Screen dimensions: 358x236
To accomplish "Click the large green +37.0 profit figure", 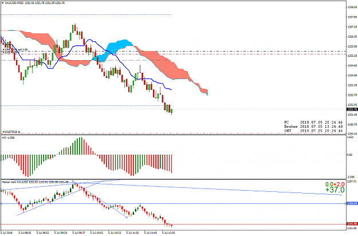I will [335, 190].
